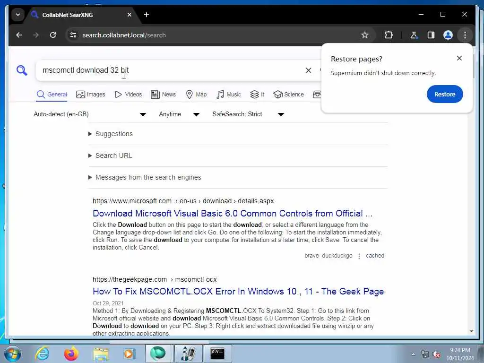Open site information icon in address bar
This screenshot has width=484, height=363.
click(73, 35)
